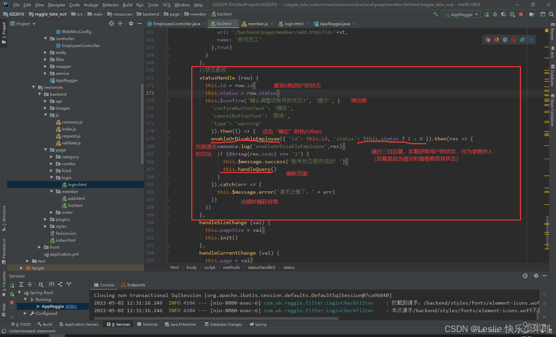Open the page in Chrome

coord(488,40)
